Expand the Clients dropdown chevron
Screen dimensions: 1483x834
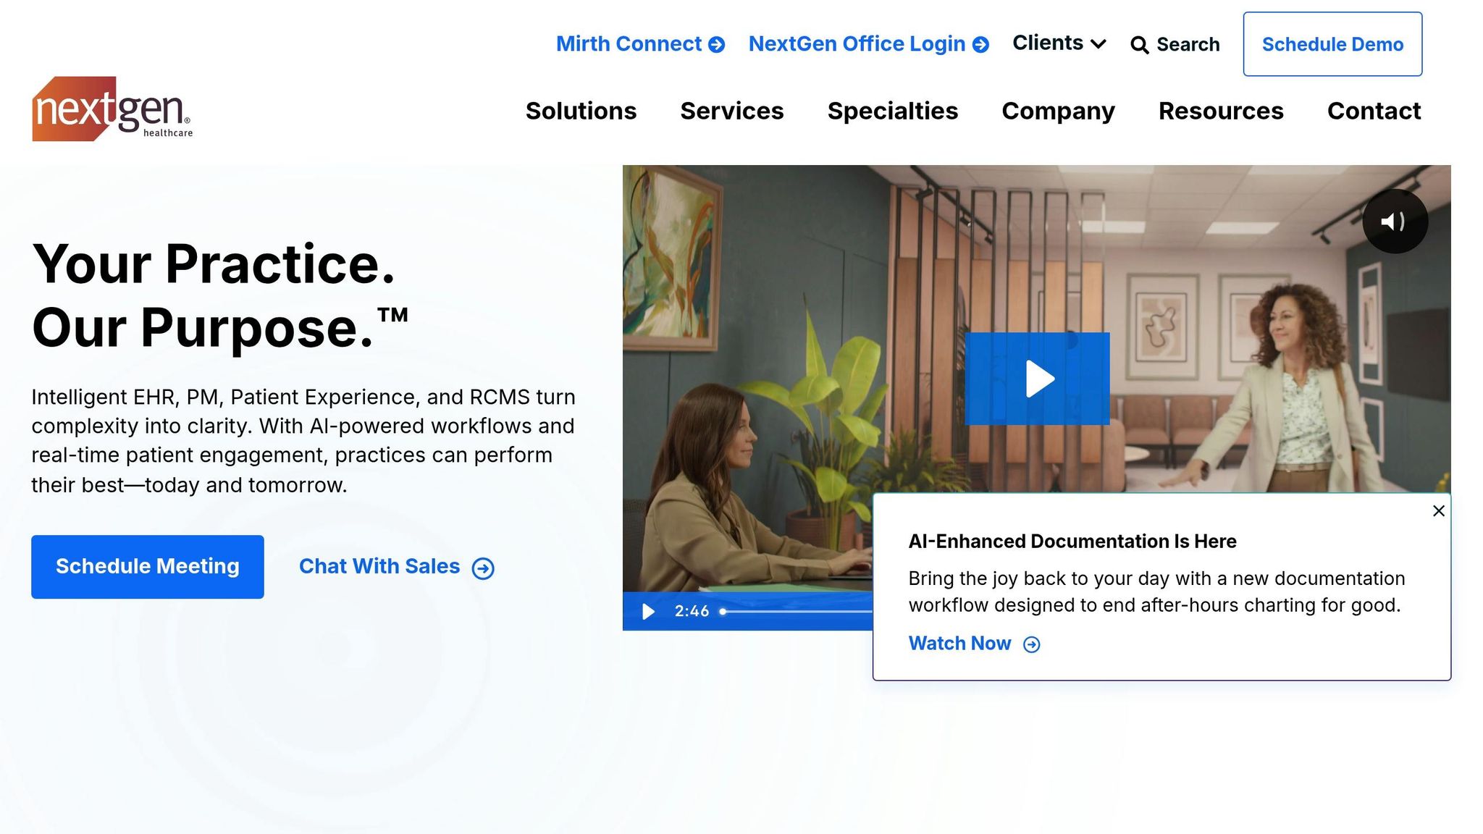tap(1098, 44)
